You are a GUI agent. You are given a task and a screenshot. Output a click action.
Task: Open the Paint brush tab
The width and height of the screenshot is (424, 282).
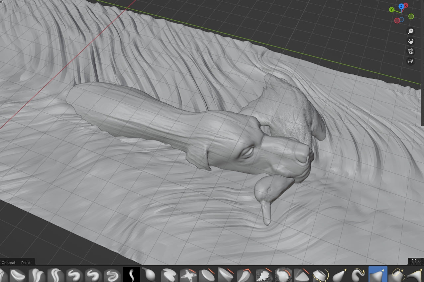coord(26,262)
